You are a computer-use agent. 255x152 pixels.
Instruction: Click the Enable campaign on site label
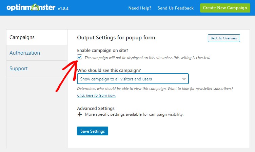[x=103, y=51]
